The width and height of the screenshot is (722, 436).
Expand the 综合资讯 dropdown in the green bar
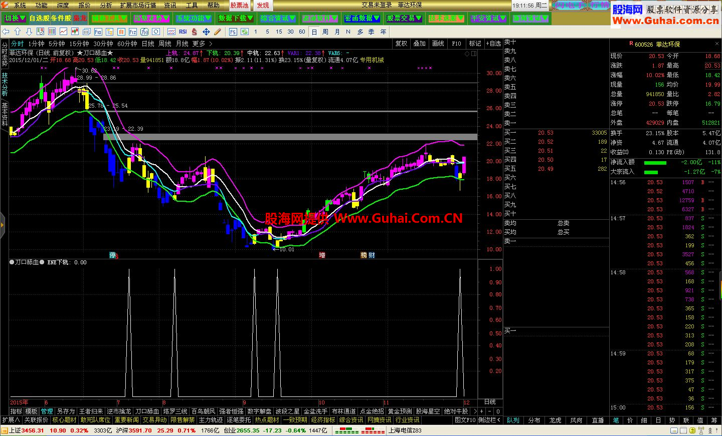[278, 19]
